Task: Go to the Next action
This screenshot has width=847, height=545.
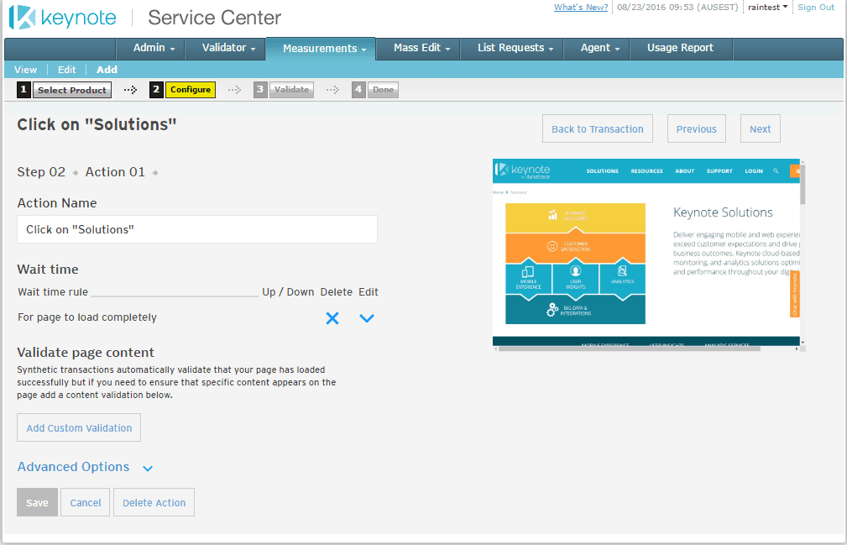Action: point(760,128)
